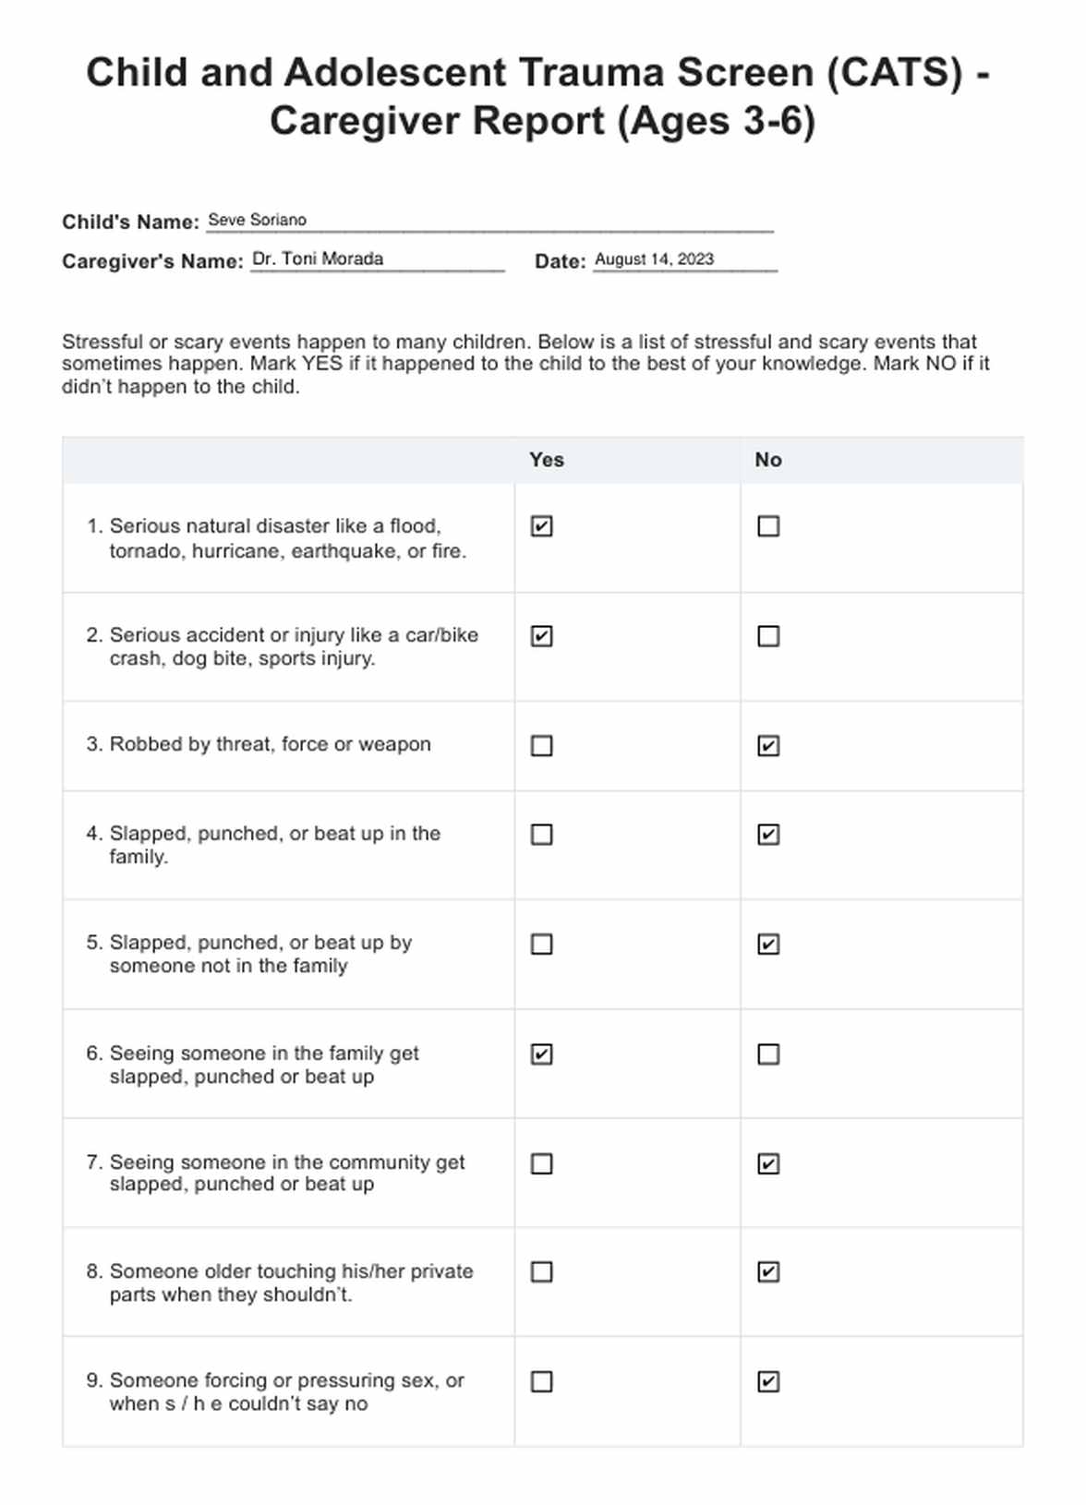1086x1505 pixels.
Task: Check Yes for beat up by non-family
Action: point(542,944)
